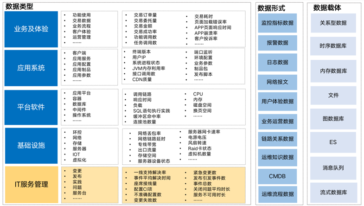Image resolution: width=364 pixels, height=206 pixels.
Task: Select the 运维流程数据 box
Action: pyautogui.click(x=277, y=194)
